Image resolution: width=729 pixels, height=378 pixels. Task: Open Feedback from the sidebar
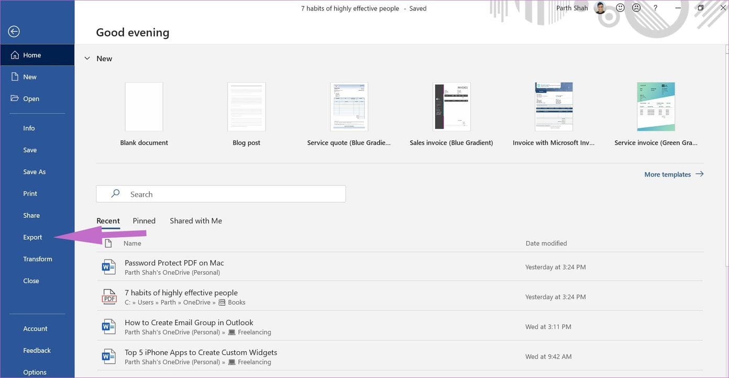coord(37,351)
